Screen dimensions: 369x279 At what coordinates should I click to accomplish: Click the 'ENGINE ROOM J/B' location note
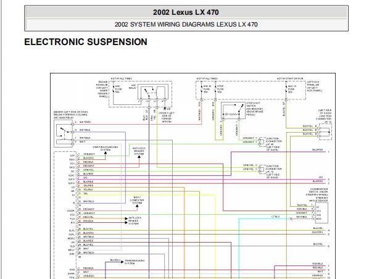(102, 90)
